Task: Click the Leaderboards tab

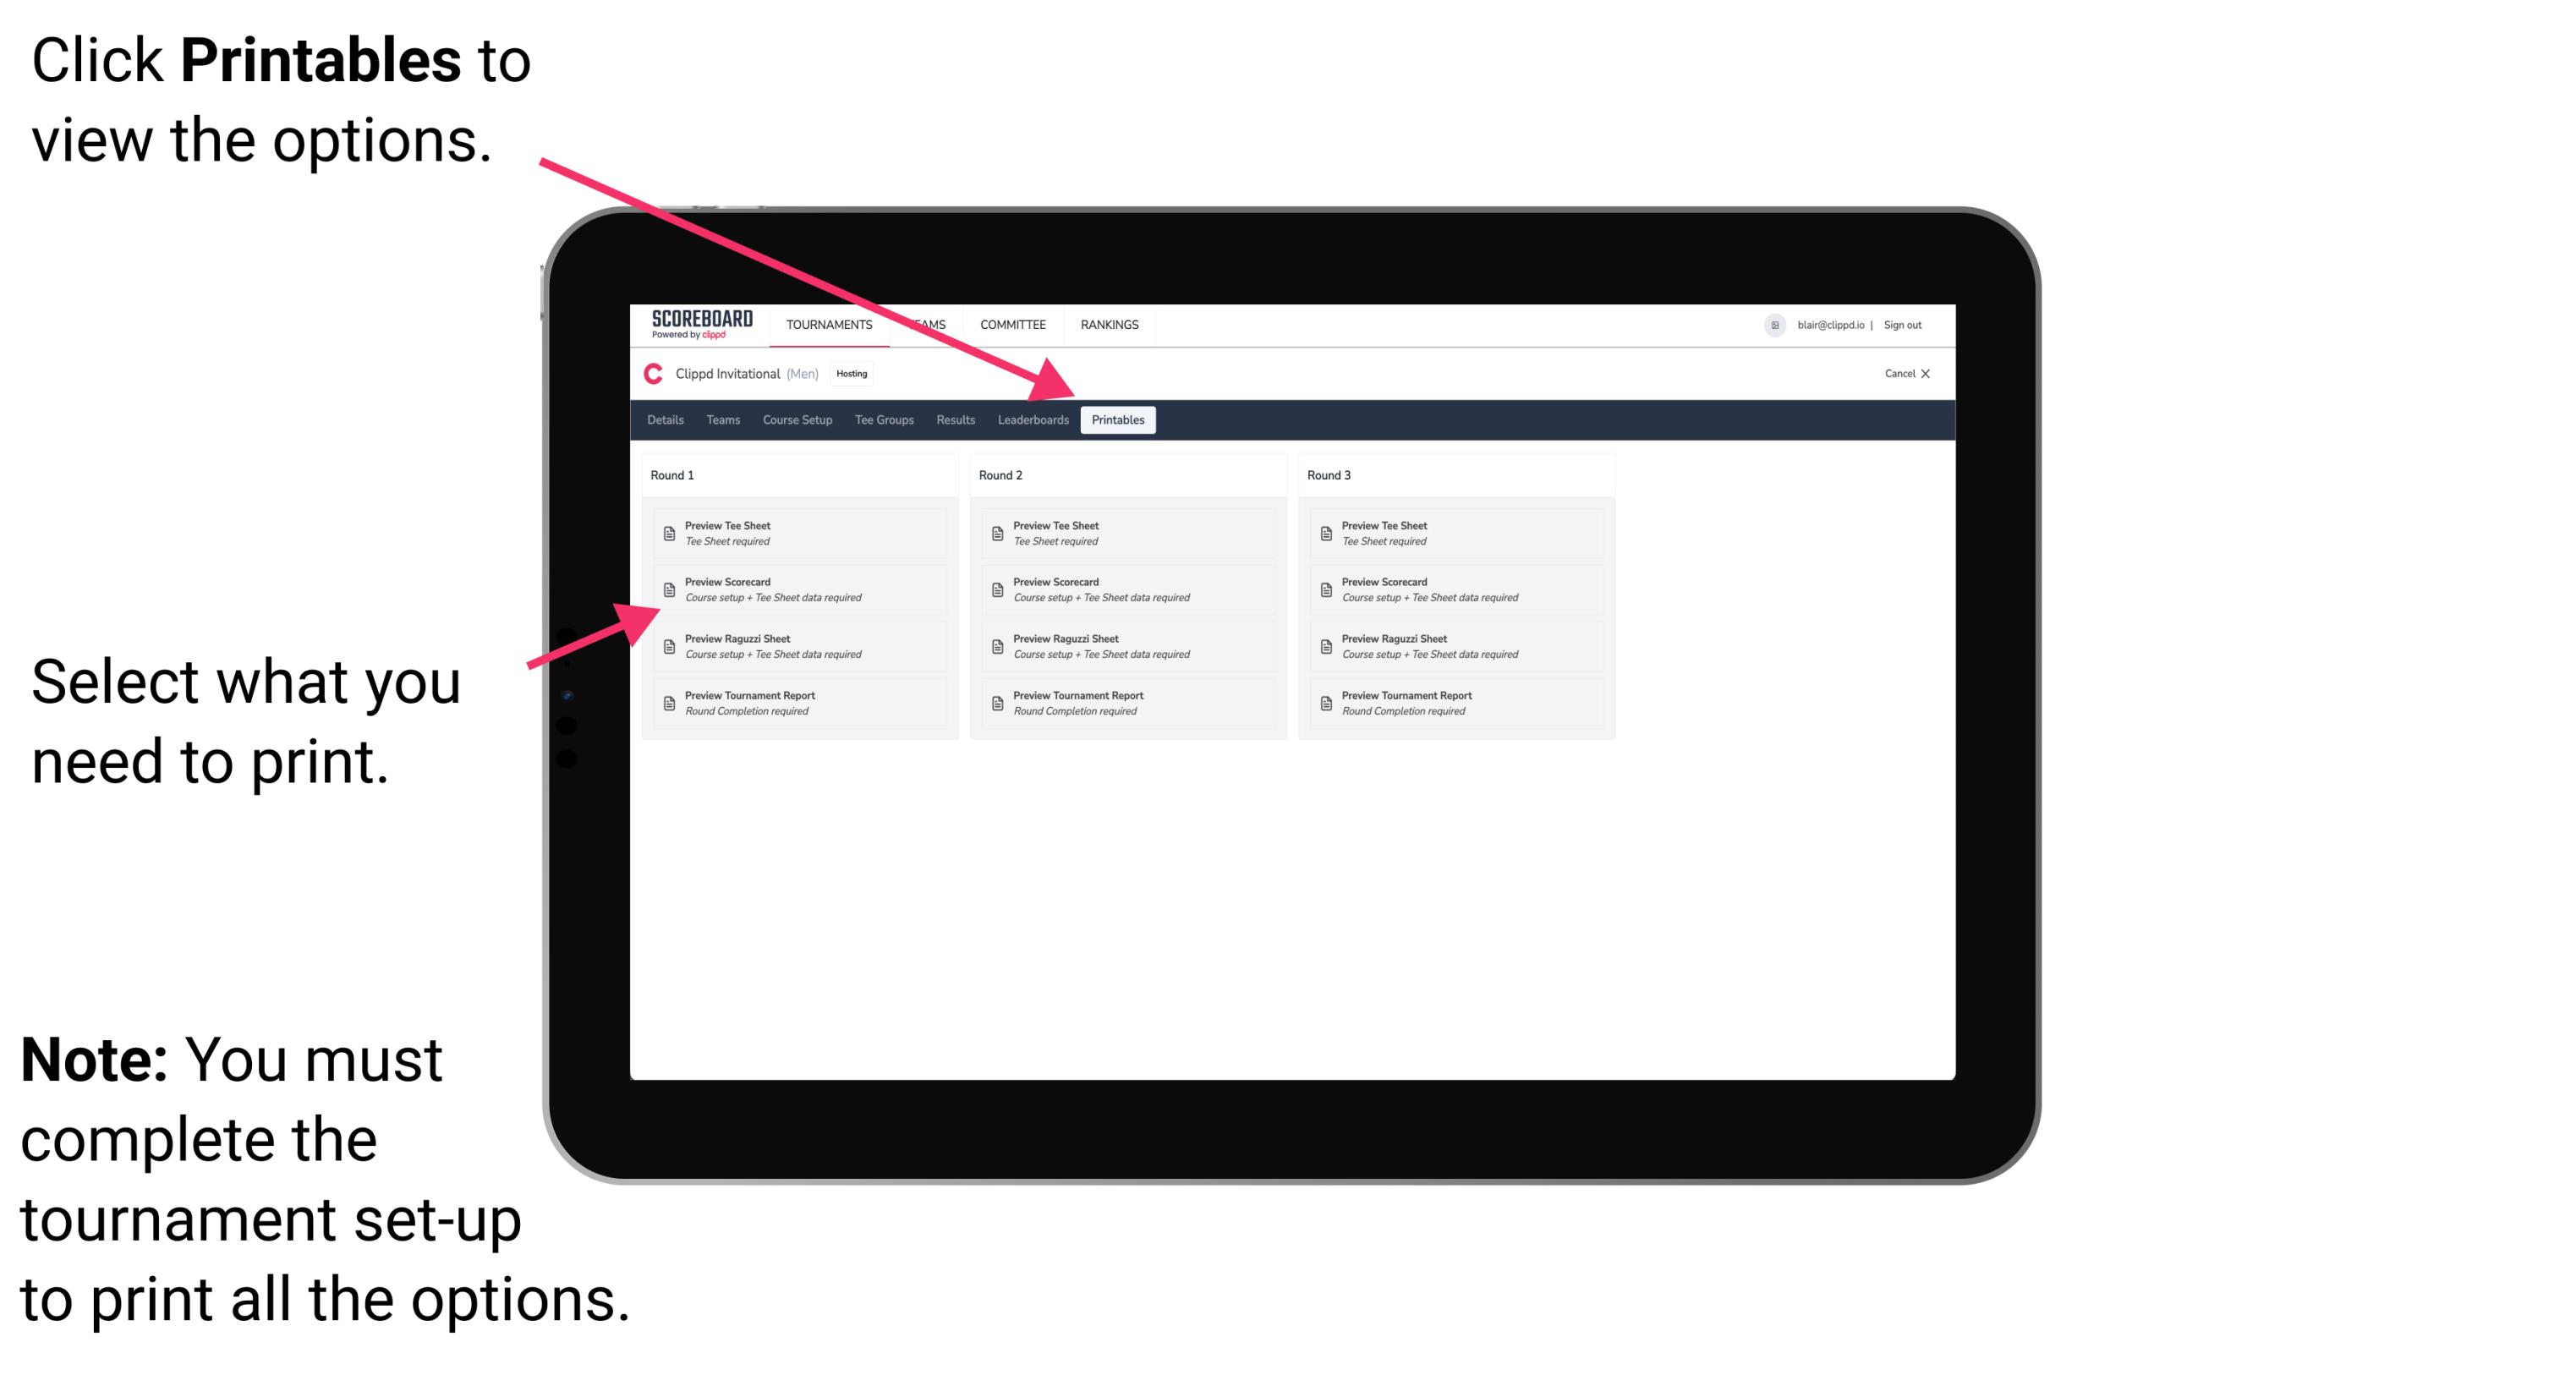Action: pyautogui.click(x=1031, y=420)
